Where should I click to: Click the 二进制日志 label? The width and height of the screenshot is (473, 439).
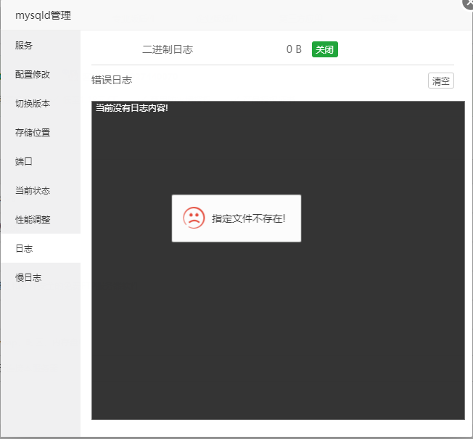(168, 49)
